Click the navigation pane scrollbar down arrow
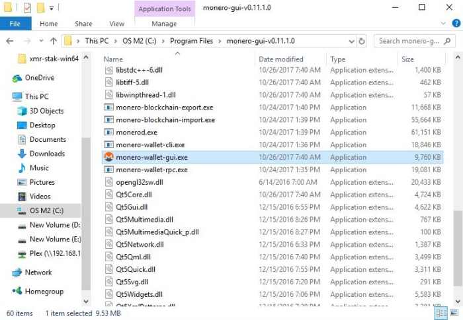The image size is (463, 320). click(86, 301)
